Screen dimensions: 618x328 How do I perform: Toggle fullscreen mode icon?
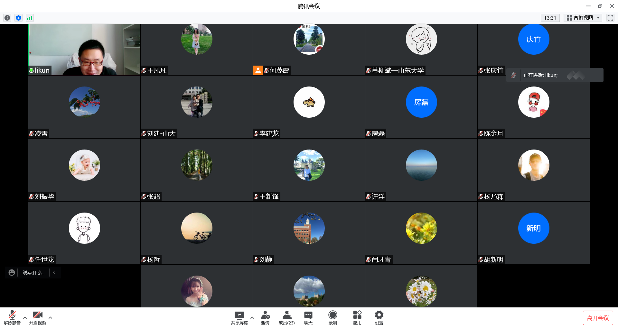610,18
